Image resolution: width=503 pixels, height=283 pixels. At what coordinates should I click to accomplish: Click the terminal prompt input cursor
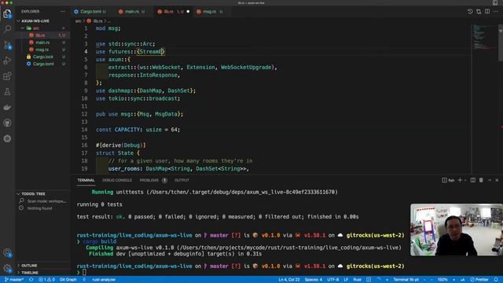coord(84,273)
